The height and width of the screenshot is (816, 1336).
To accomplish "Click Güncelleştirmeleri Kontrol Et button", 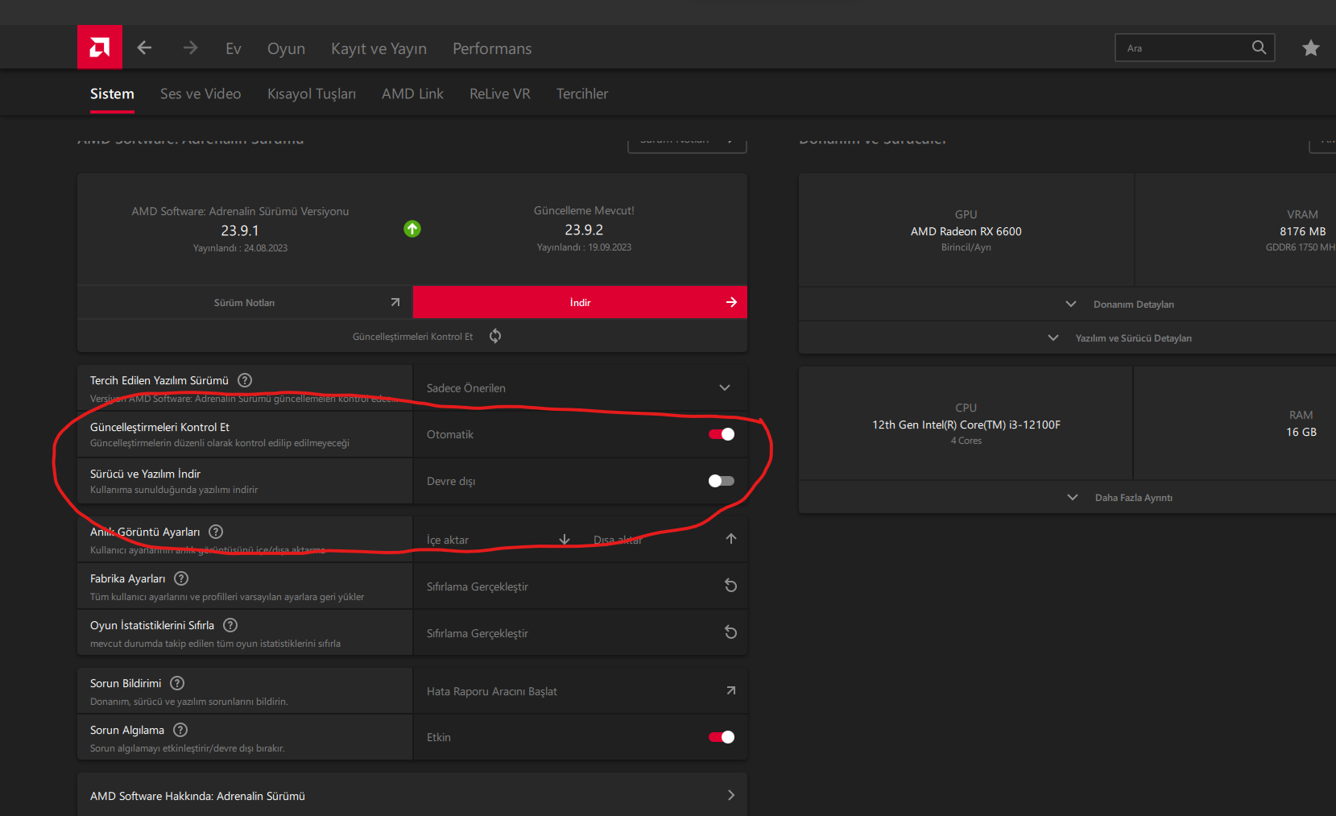I will [412, 336].
